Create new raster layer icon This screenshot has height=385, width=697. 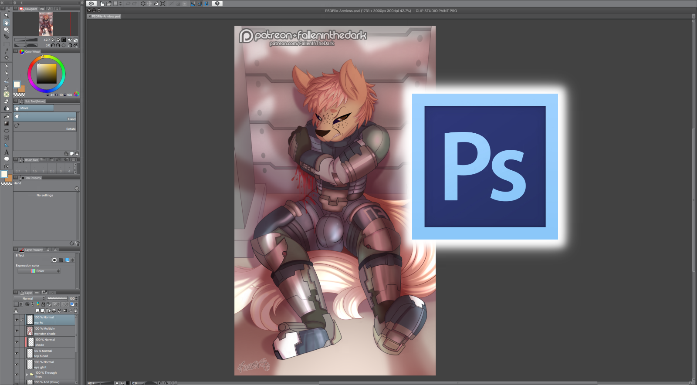click(x=37, y=311)
